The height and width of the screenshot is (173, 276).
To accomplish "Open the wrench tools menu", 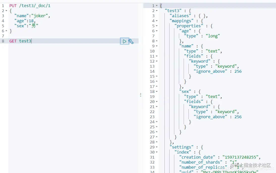I will point(131,41).
